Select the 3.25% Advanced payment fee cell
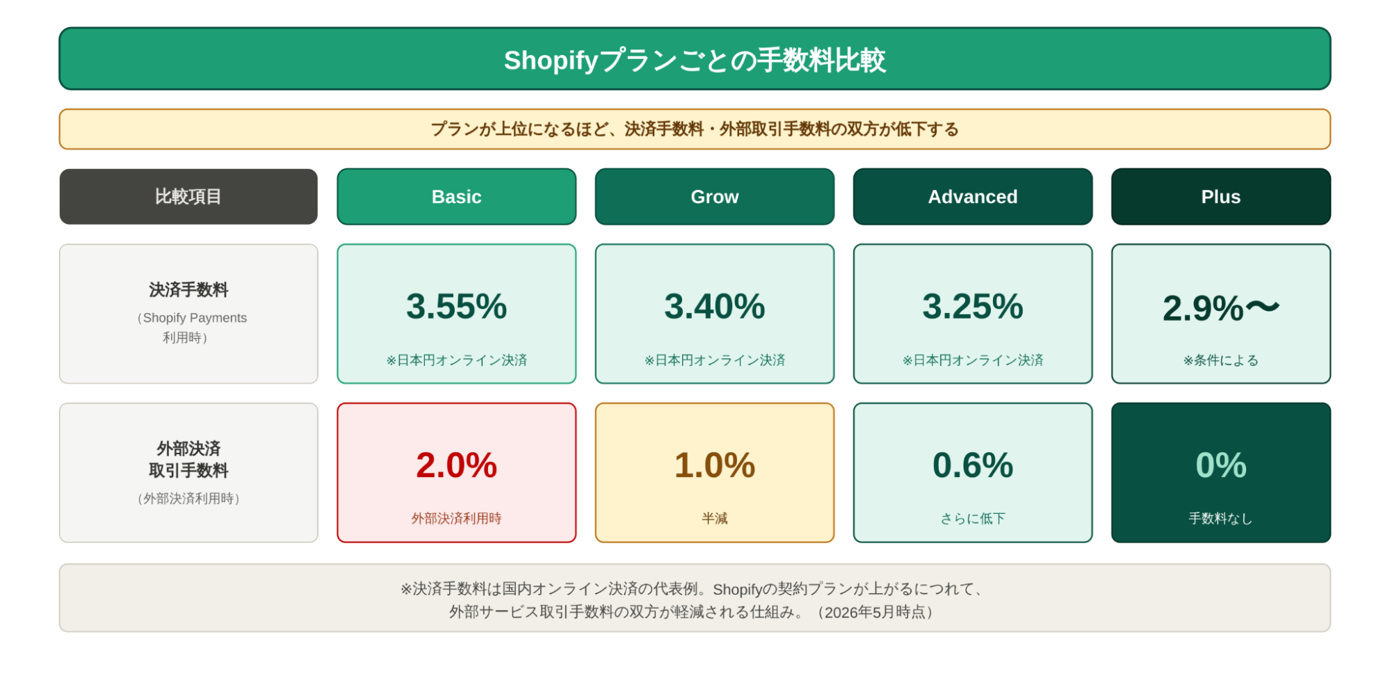Viewport: 1390px width, 676px height. (973, 314)
